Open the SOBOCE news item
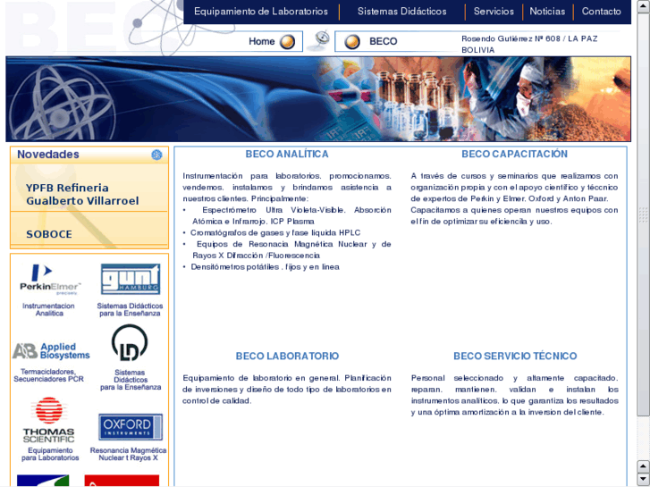650x487 pixels. click(x=49, y=234)
